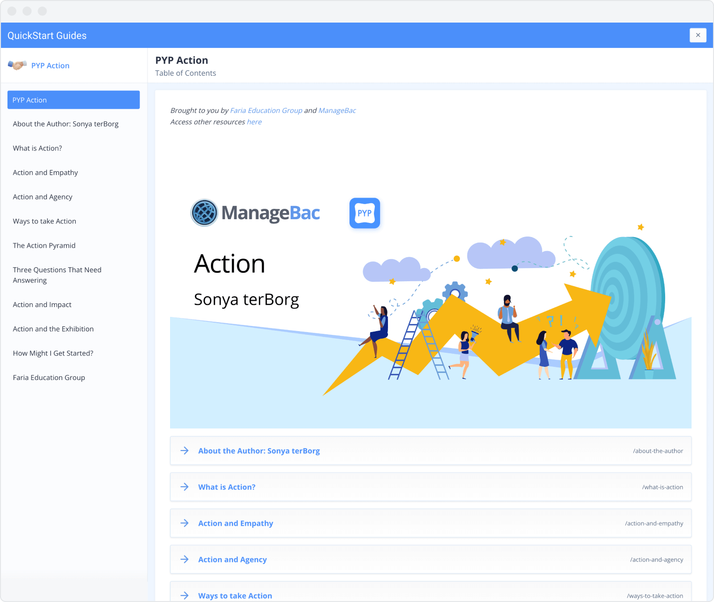This screenshot has width=714, height=602.
Task: Open the PYP Action guide link in sidebar header
Action: (50, 66)
